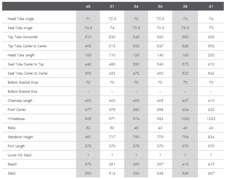Viewport: 226px width, 180px height.
Task: Select the Standover Height row label
Action: click(x=20, y=137)
